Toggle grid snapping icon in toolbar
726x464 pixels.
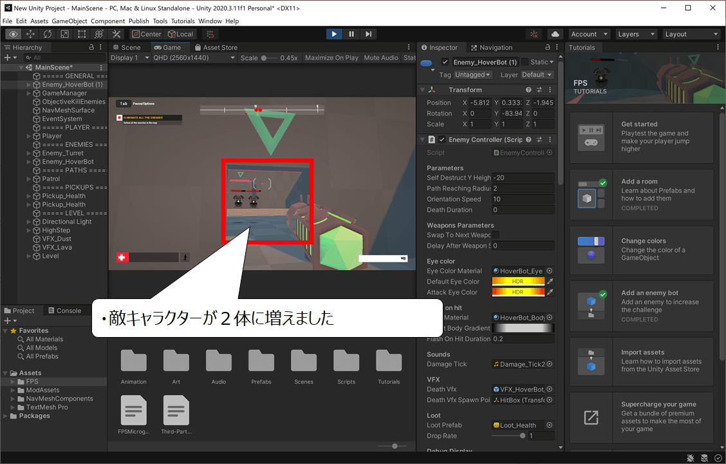pyautogui.click(x=210, y=34)
